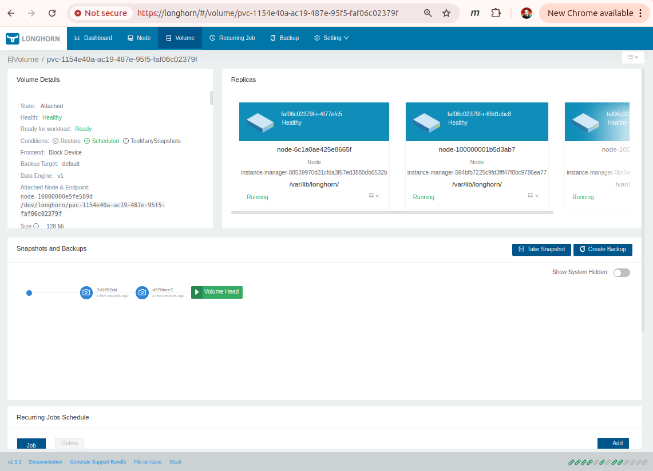Open the volume operations dropdown at top right
653x471 pixels.
[633, 57]
